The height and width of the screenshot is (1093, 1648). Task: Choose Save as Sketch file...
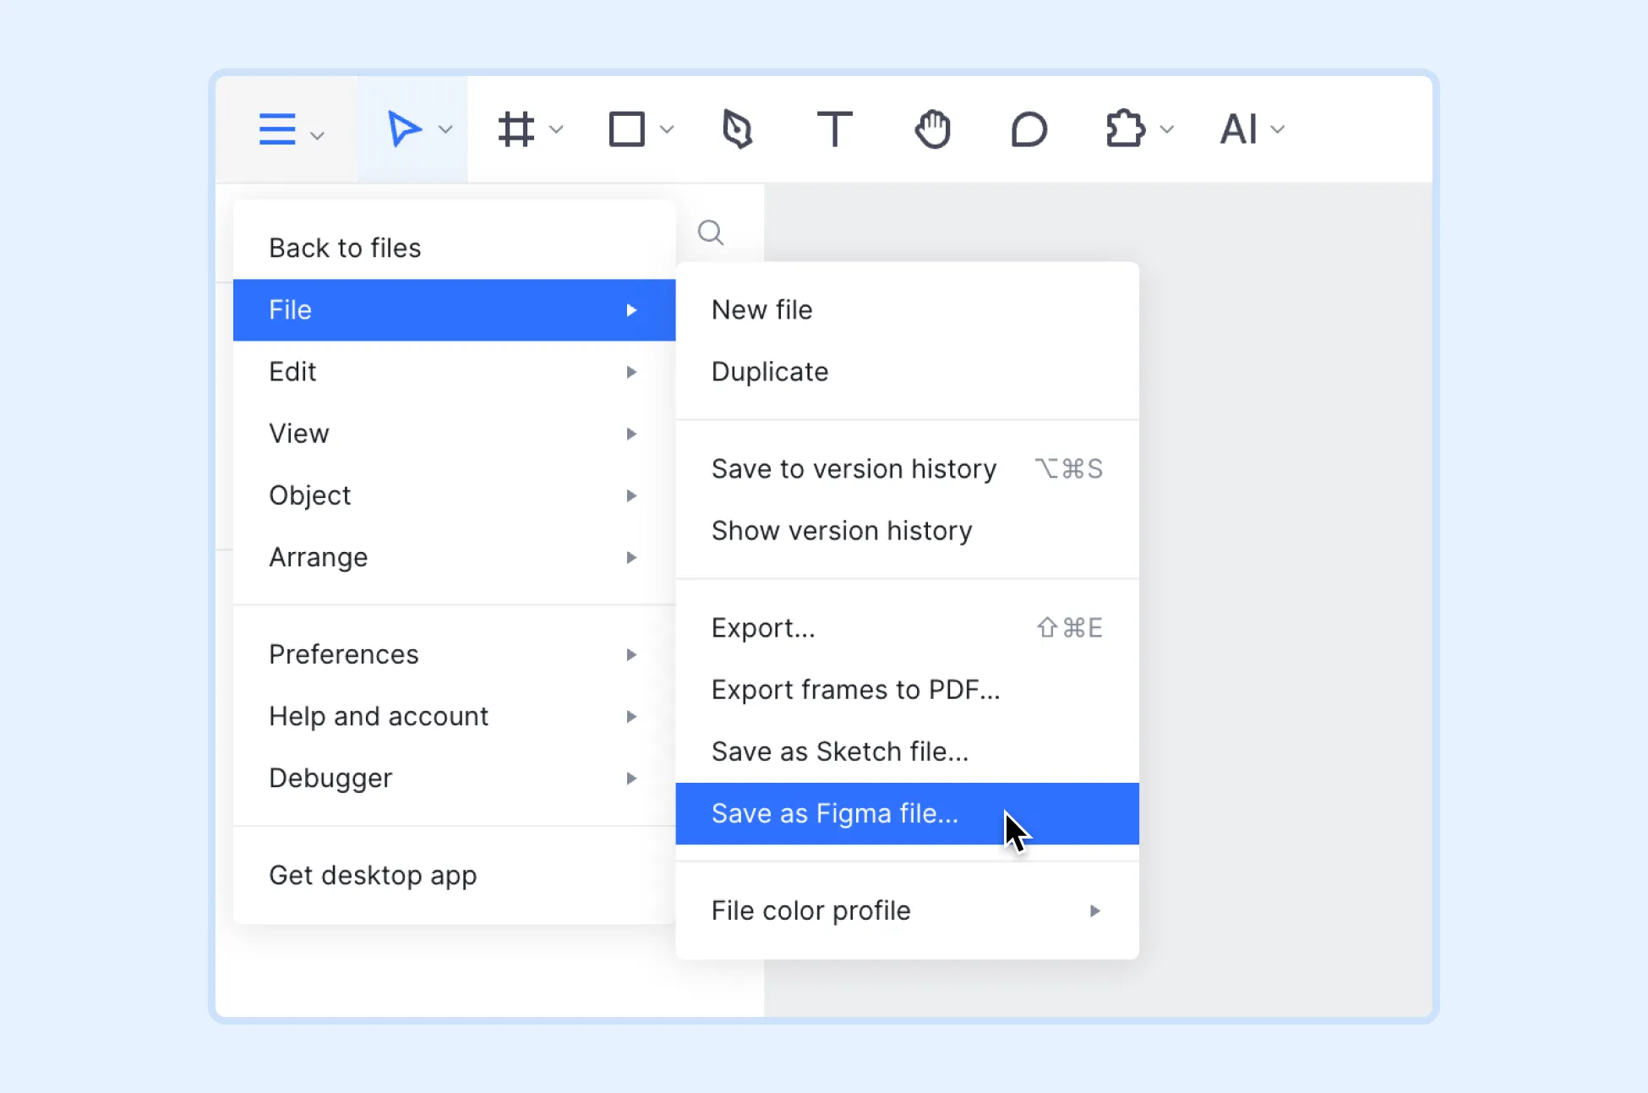[908, 751]
